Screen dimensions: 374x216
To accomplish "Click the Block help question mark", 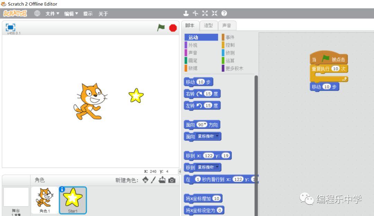I will pos(224,14).
